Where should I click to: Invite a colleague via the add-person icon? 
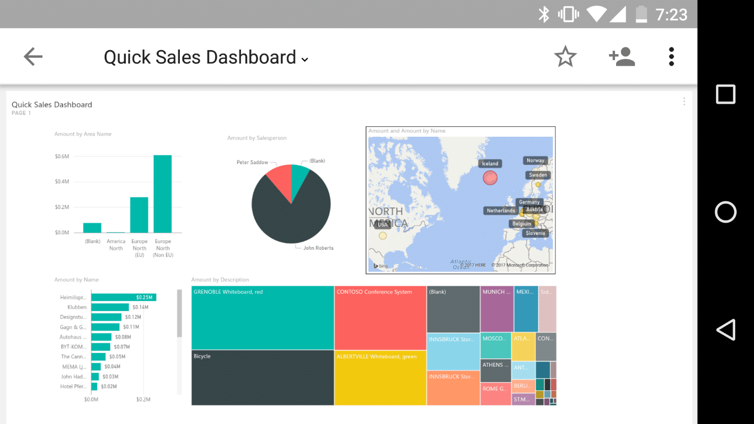[622, 56]
